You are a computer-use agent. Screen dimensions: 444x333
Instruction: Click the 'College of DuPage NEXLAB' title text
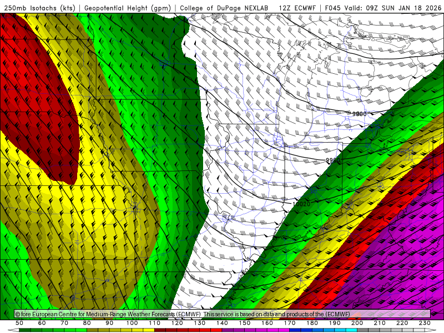[224, 8]
